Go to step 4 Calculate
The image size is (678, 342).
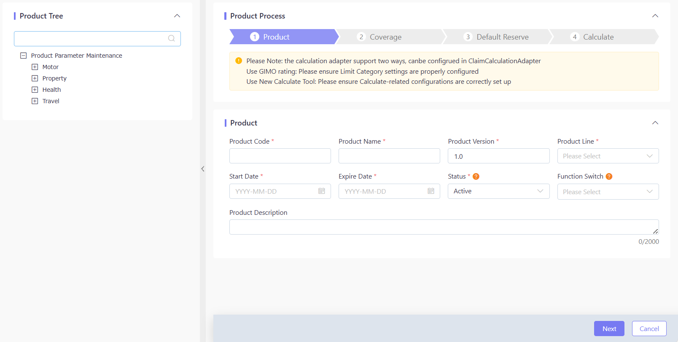604,37
